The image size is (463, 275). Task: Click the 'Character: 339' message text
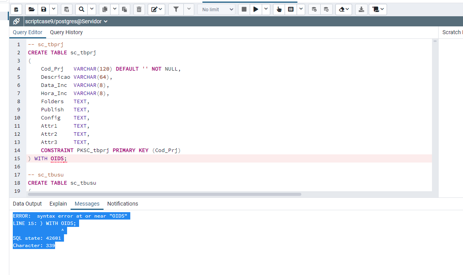34,246
